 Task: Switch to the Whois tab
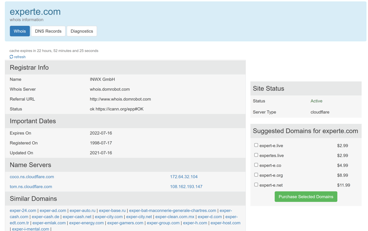coord(20,31)
